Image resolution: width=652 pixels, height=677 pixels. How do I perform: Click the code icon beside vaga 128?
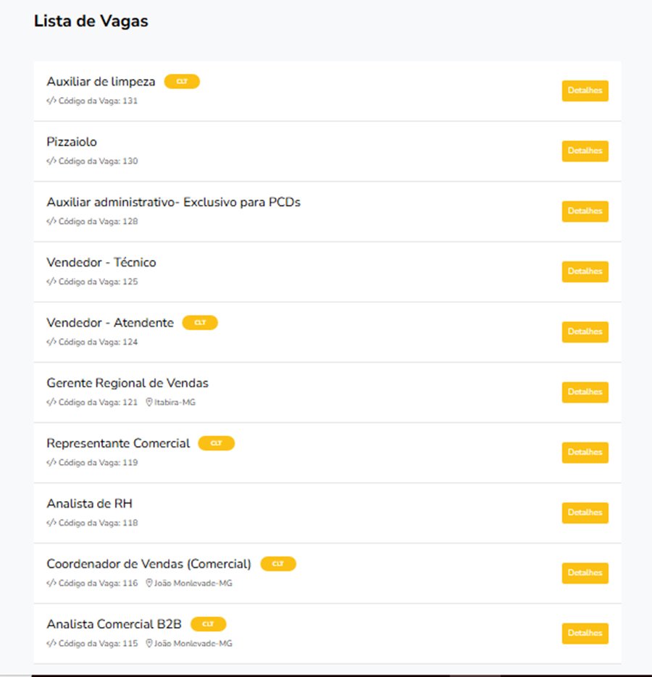51,222
